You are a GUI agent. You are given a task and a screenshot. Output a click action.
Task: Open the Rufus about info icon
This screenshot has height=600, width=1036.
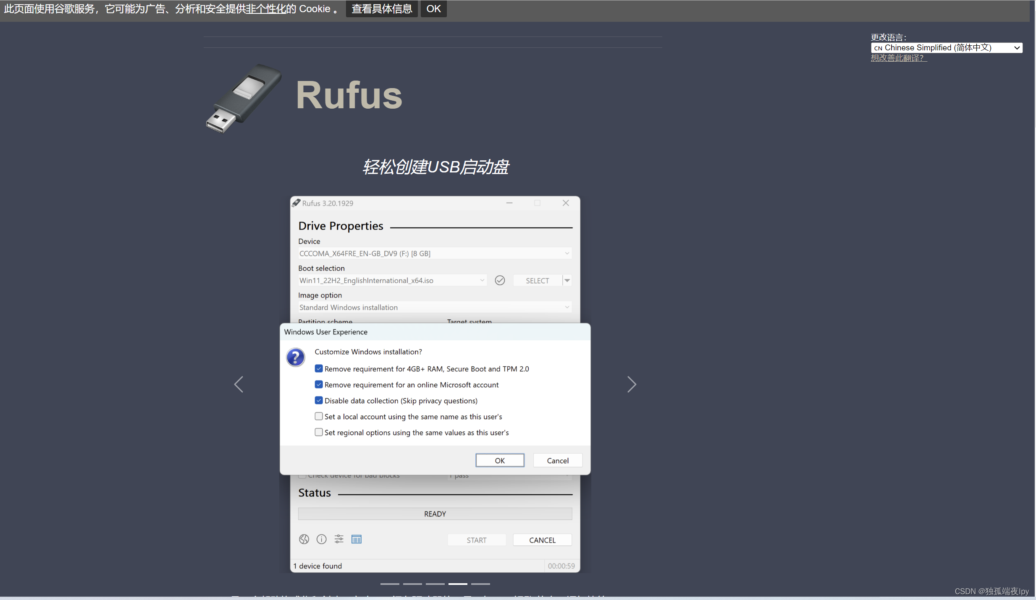(x=321, y=539)
